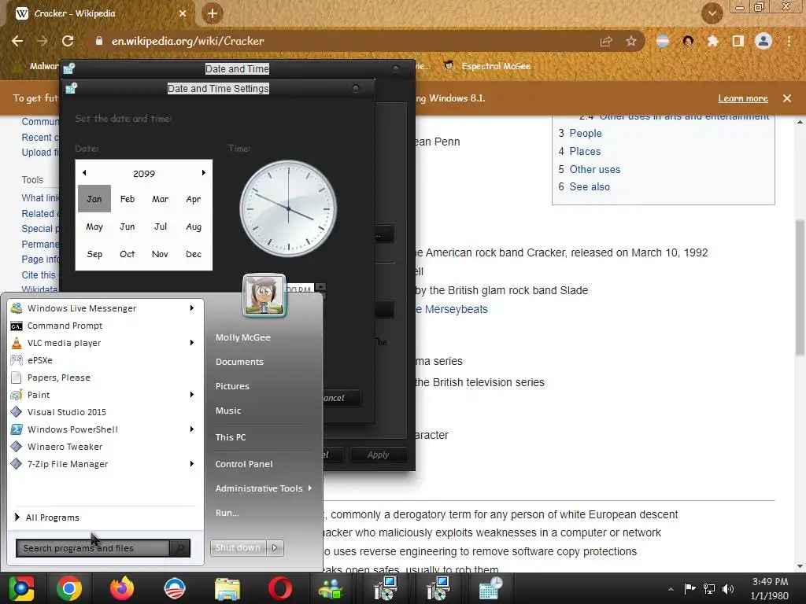Open Windows Live Messenger from Start menu

103,308
